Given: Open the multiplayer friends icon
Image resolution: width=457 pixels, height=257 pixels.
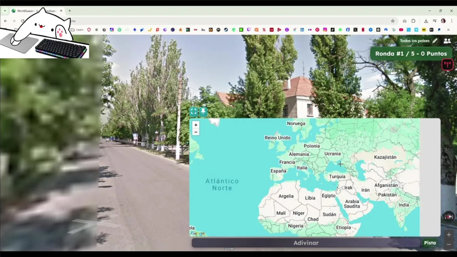Looking at the screenshot, I should [x=447, y=41].
